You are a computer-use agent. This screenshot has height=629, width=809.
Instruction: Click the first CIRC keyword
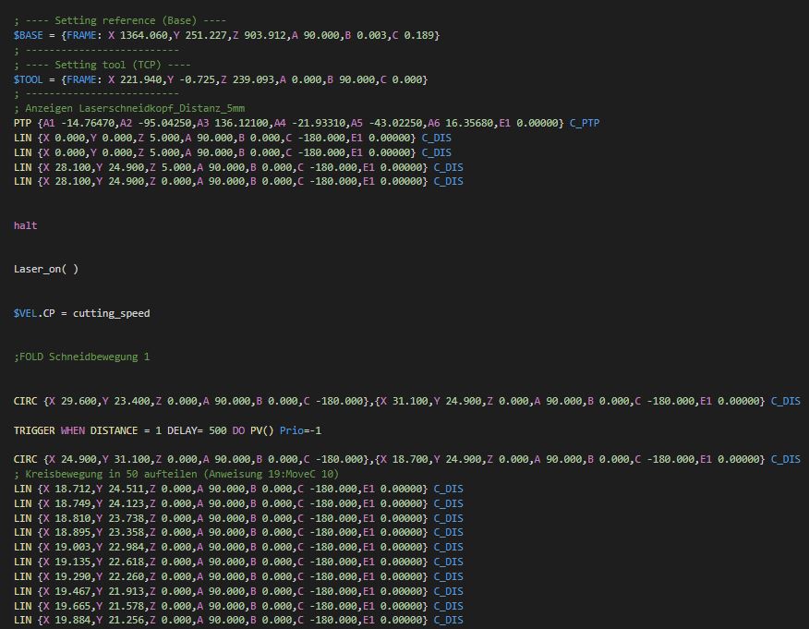(25, 401)
